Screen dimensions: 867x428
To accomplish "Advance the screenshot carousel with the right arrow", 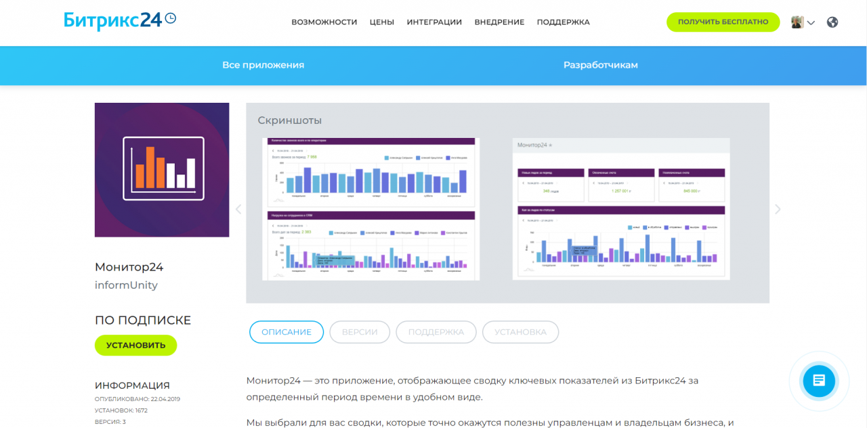I will [778, 209].
